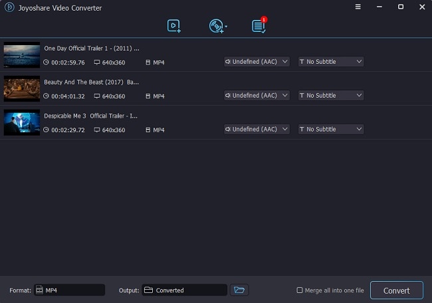This screenshot has height=303, width=432.
Task: Open the converted list icon with red badge
Action: [259, 26]
